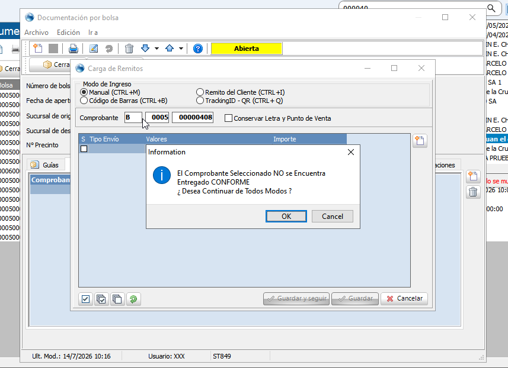Click the N° Precinto label
Image resolution: width=508 pixels, height=368 pixels.
[42, 145]
